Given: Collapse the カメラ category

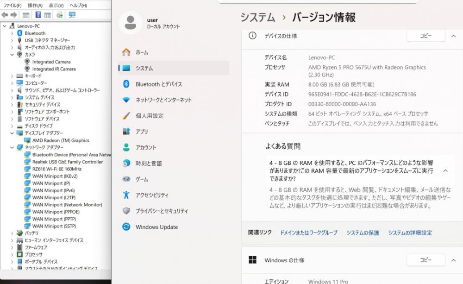Looking at the screenshot, I should click(x=12, y=54).
